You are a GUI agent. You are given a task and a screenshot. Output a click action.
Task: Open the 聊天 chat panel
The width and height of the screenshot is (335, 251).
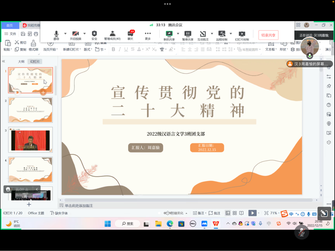[130, 35]
